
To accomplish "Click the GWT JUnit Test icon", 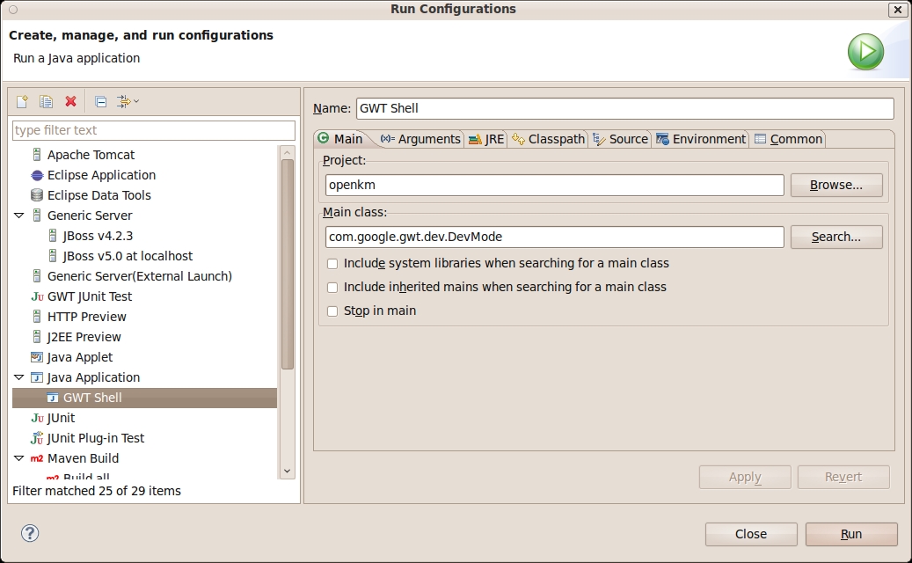I will click(x=37, y=296).
